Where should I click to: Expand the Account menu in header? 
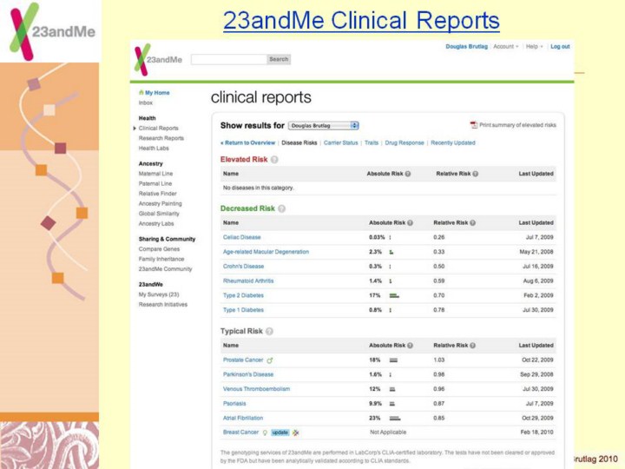pos(505,47)
